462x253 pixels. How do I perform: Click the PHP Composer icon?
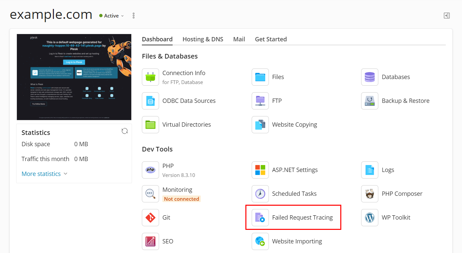[x=370, y=194]
